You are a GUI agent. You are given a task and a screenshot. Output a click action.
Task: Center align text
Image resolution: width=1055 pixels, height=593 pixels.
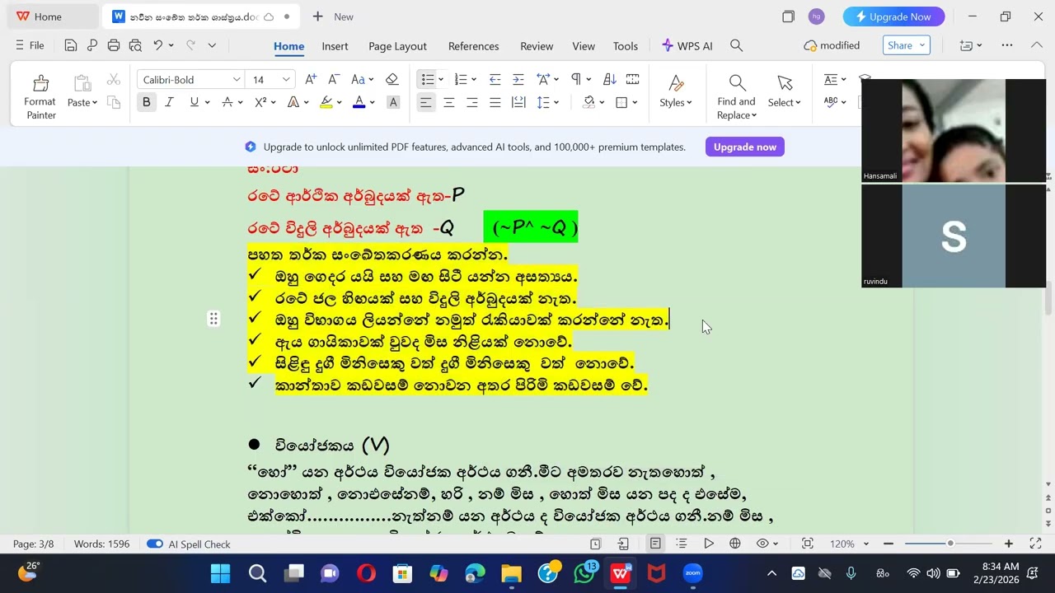coord(449,102)
